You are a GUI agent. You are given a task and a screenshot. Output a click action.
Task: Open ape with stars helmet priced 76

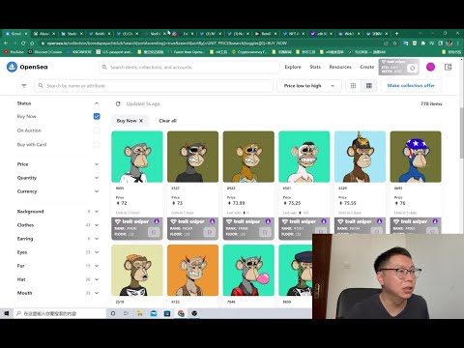416,157
